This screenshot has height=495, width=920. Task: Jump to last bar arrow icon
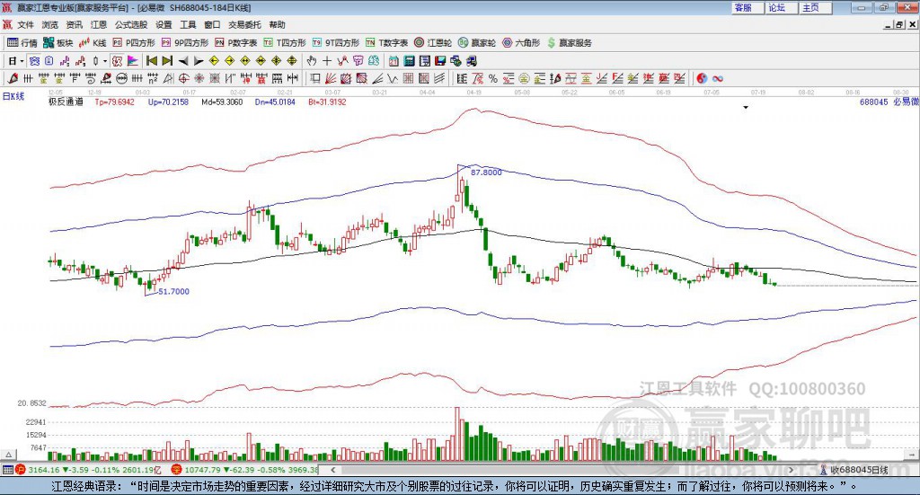click(x=167, y=61)
